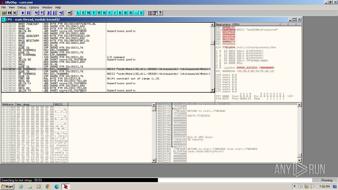This screenshot has height=190, width=338.
Task: Run the program with the play icon
Action: [23, 13]
